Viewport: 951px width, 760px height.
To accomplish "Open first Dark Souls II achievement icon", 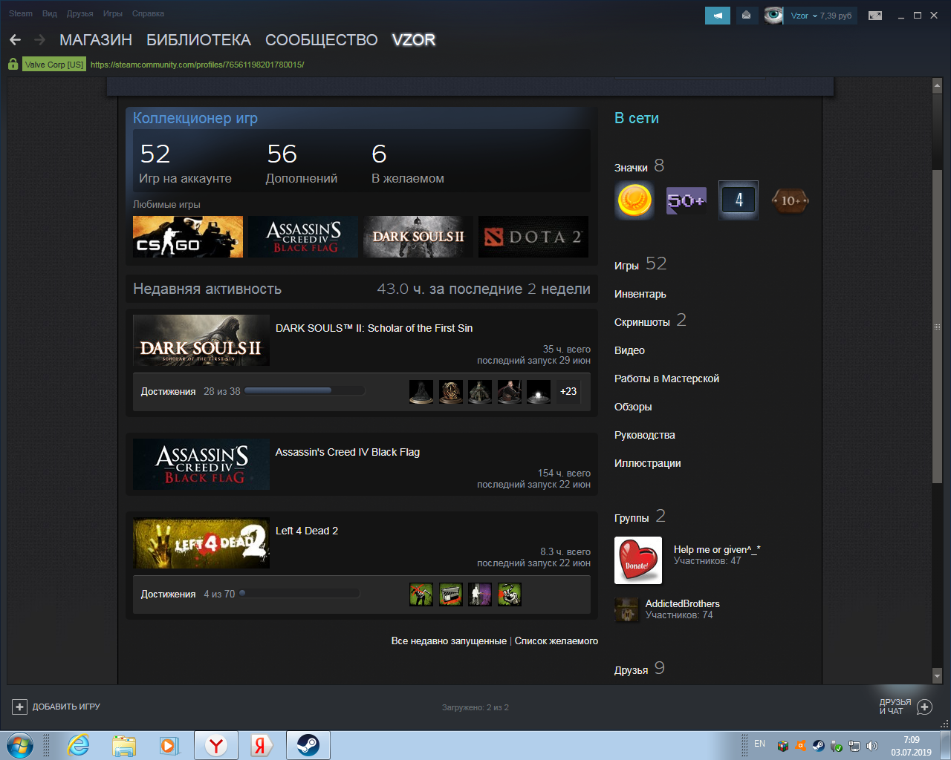I will tap(421, 392).
